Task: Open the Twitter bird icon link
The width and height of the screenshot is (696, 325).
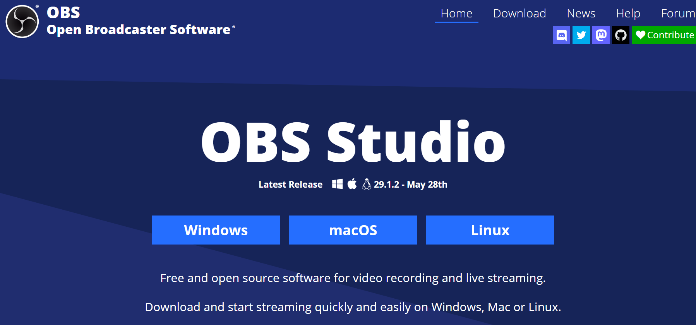Action: 581,35
